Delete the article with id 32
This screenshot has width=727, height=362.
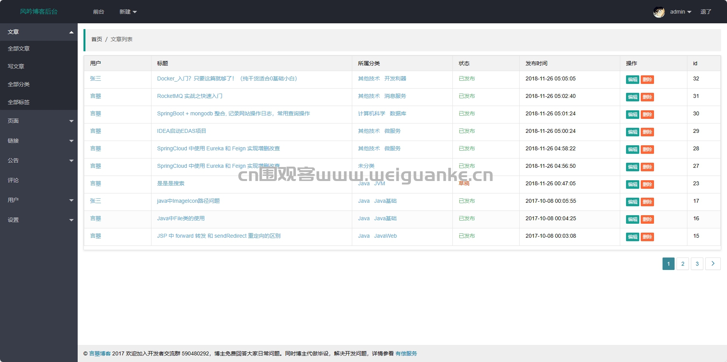(647, 80)
